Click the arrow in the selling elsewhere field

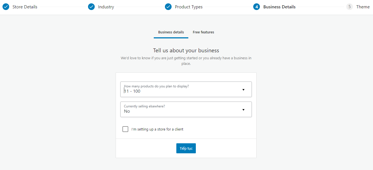pos(243,110)
